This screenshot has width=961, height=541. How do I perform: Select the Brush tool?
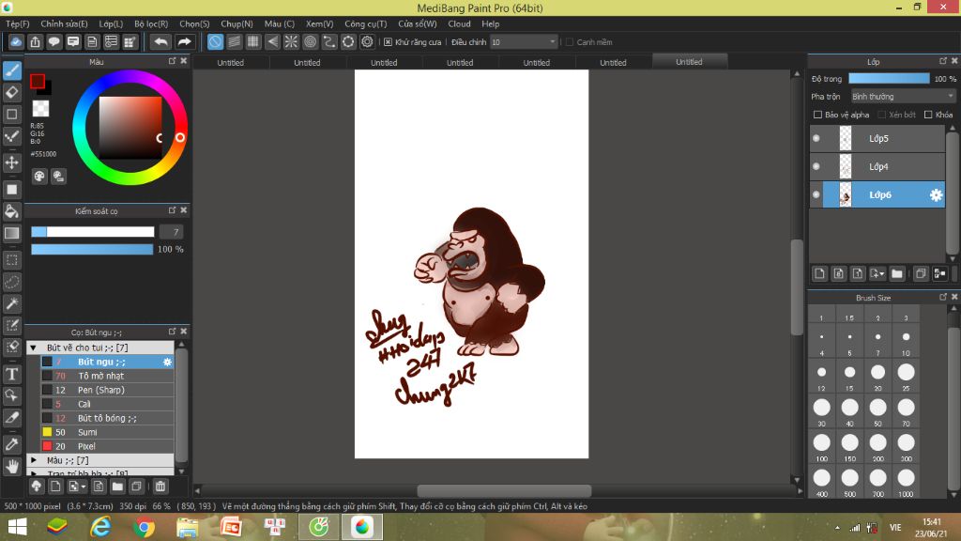click(x=11, y=70)
